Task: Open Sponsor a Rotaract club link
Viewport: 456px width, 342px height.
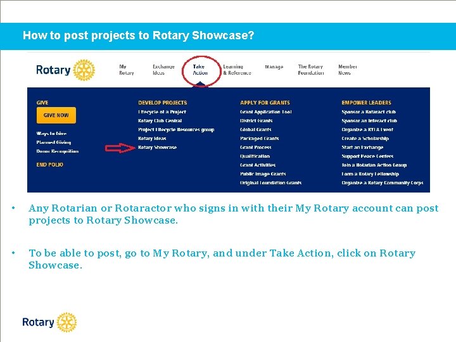Action: coord(369,112)
